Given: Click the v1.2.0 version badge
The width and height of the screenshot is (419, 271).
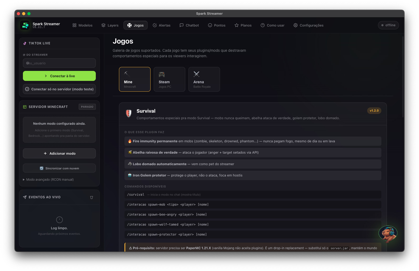Looking at the screenshot, I should click(x=374, y=111).
